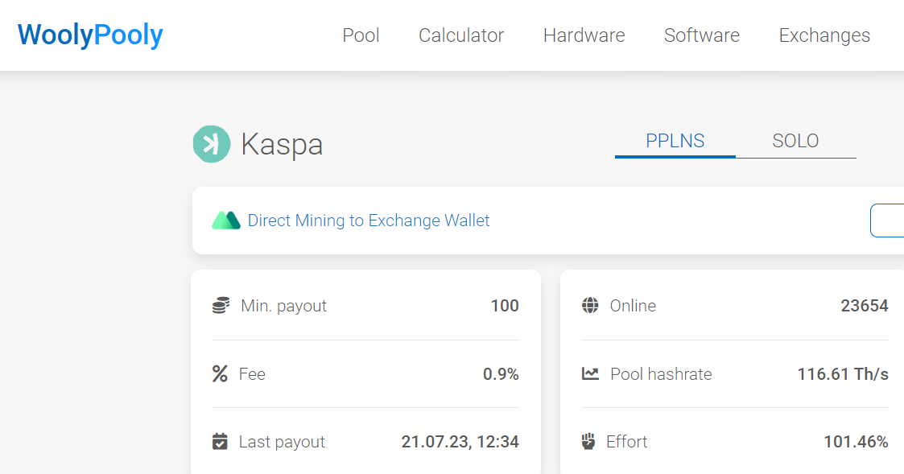The image size is (904, 474).
Task: Click the Pool hashrate chart icon
Action: 590,374
